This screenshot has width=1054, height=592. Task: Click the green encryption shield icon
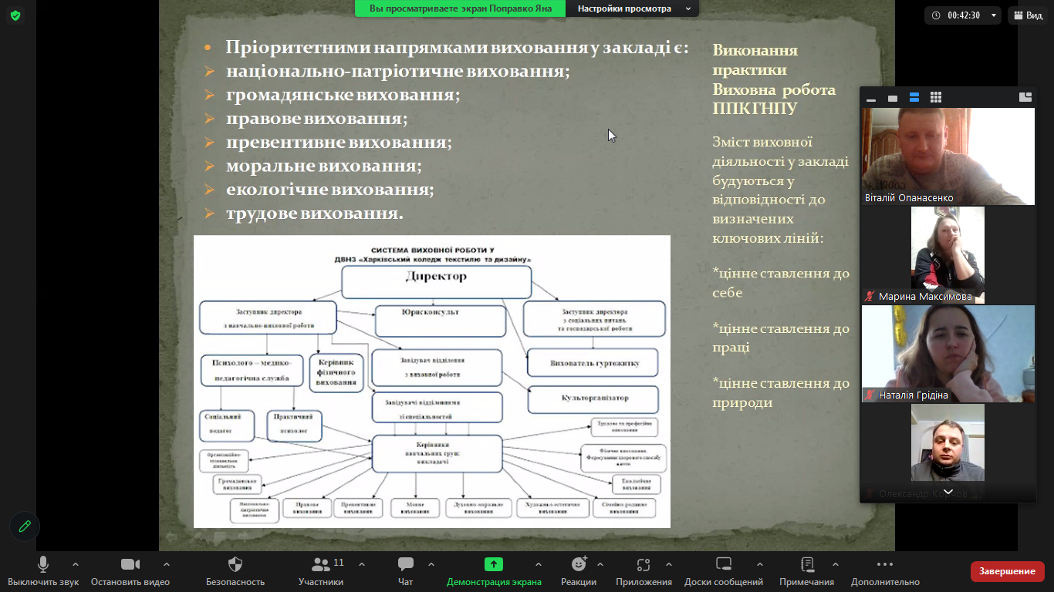click(15, 15)
